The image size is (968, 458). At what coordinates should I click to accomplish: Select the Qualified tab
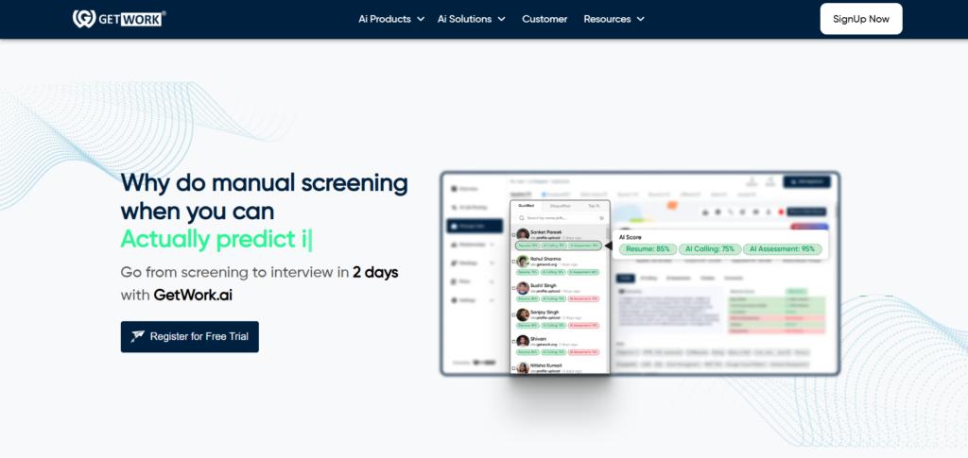click(527, 204)
